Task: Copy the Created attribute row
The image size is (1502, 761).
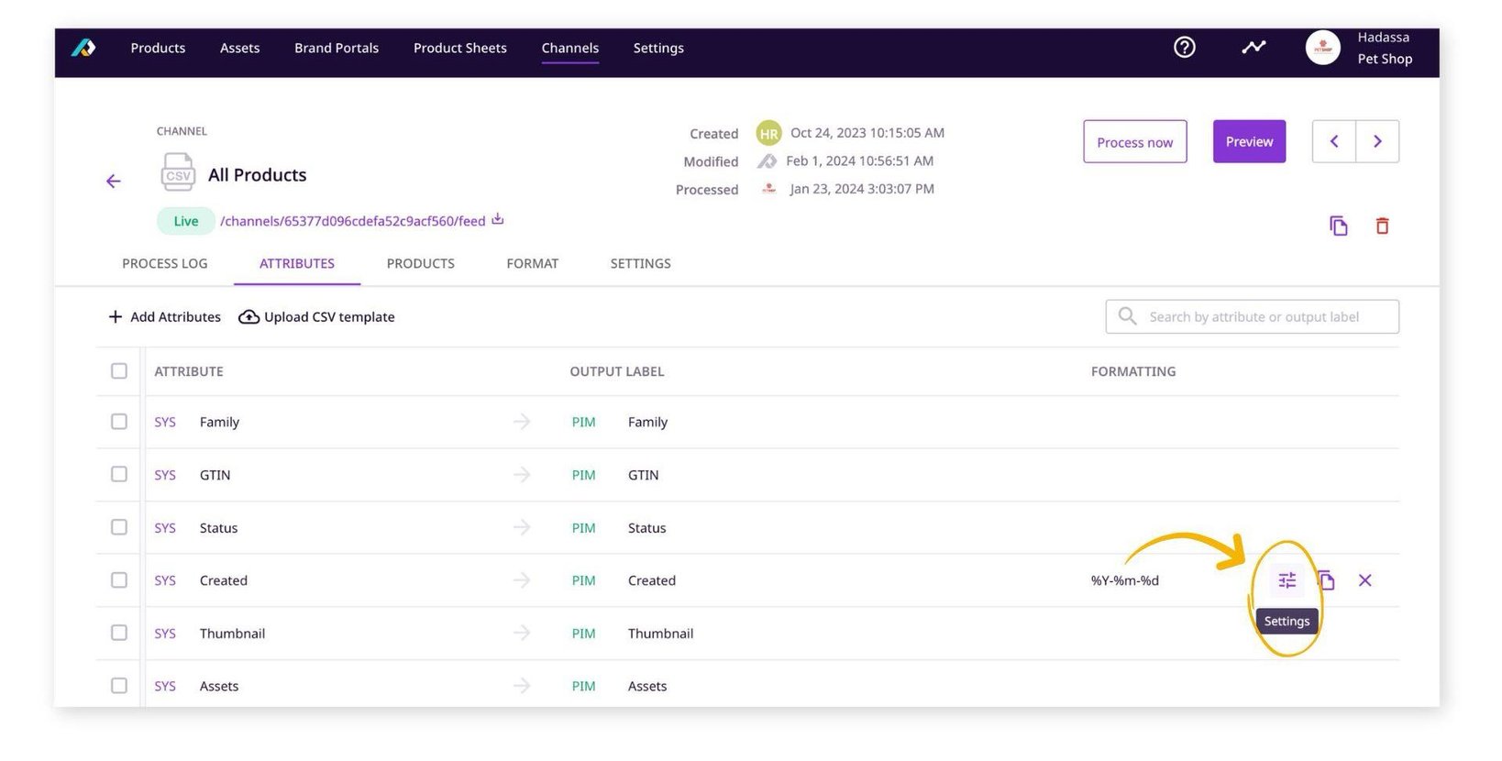Action: click(1326, 580)
